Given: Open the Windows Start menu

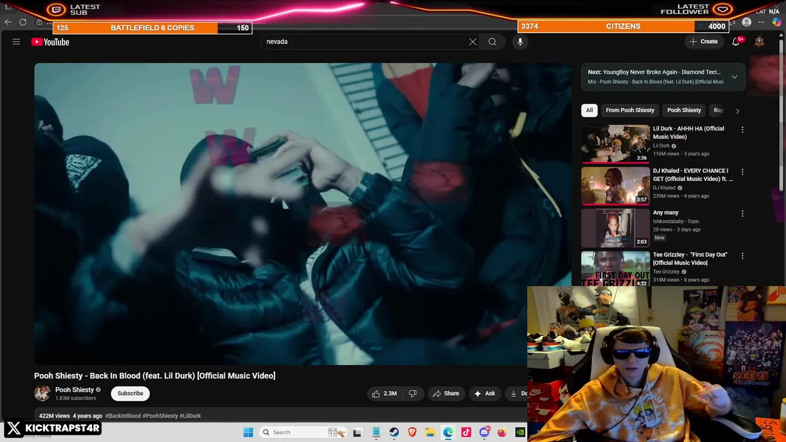Looking at the screenshot, I should (248, 432).
